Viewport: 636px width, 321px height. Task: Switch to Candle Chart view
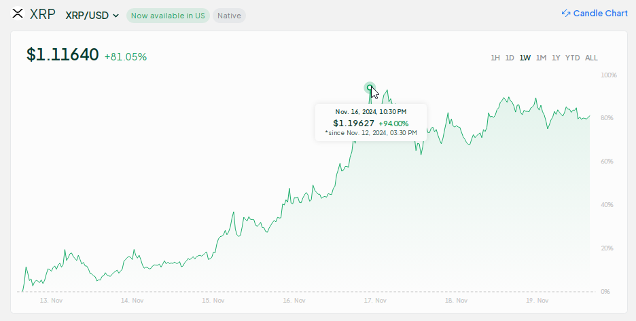point(595,14)
